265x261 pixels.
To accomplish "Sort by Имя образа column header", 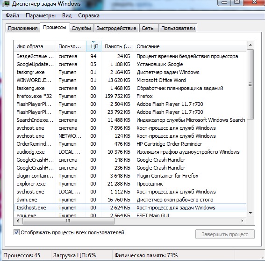I will 35,46.
